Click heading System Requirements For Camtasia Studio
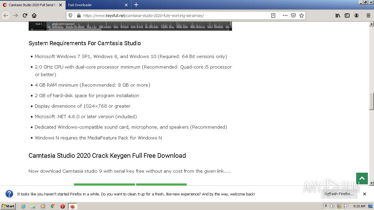The height and width of the screenshot is (210, 374). coord(85,43)
